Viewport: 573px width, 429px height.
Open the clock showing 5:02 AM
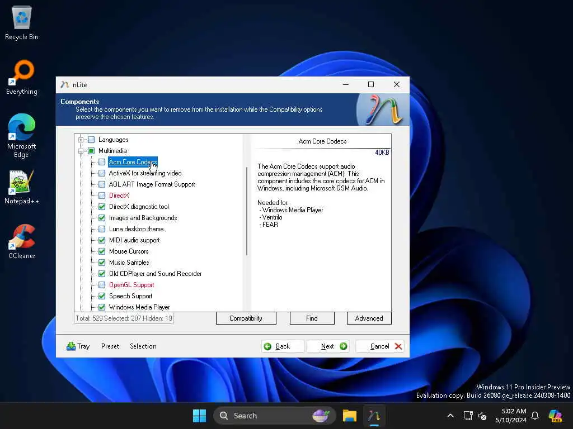click(514, 411)
